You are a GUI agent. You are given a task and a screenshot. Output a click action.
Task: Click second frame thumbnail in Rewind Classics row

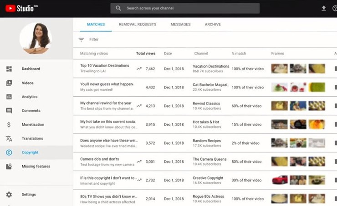(x=298, y=106)
